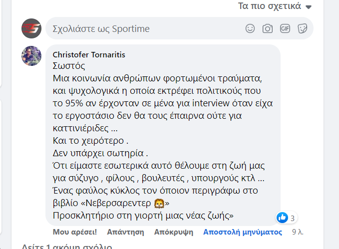
Task: Open the emoji picker in comment box
Action: coord(250,28)
